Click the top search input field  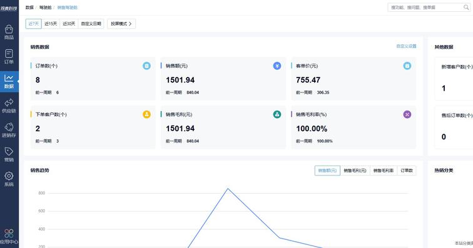pos(426,7)
